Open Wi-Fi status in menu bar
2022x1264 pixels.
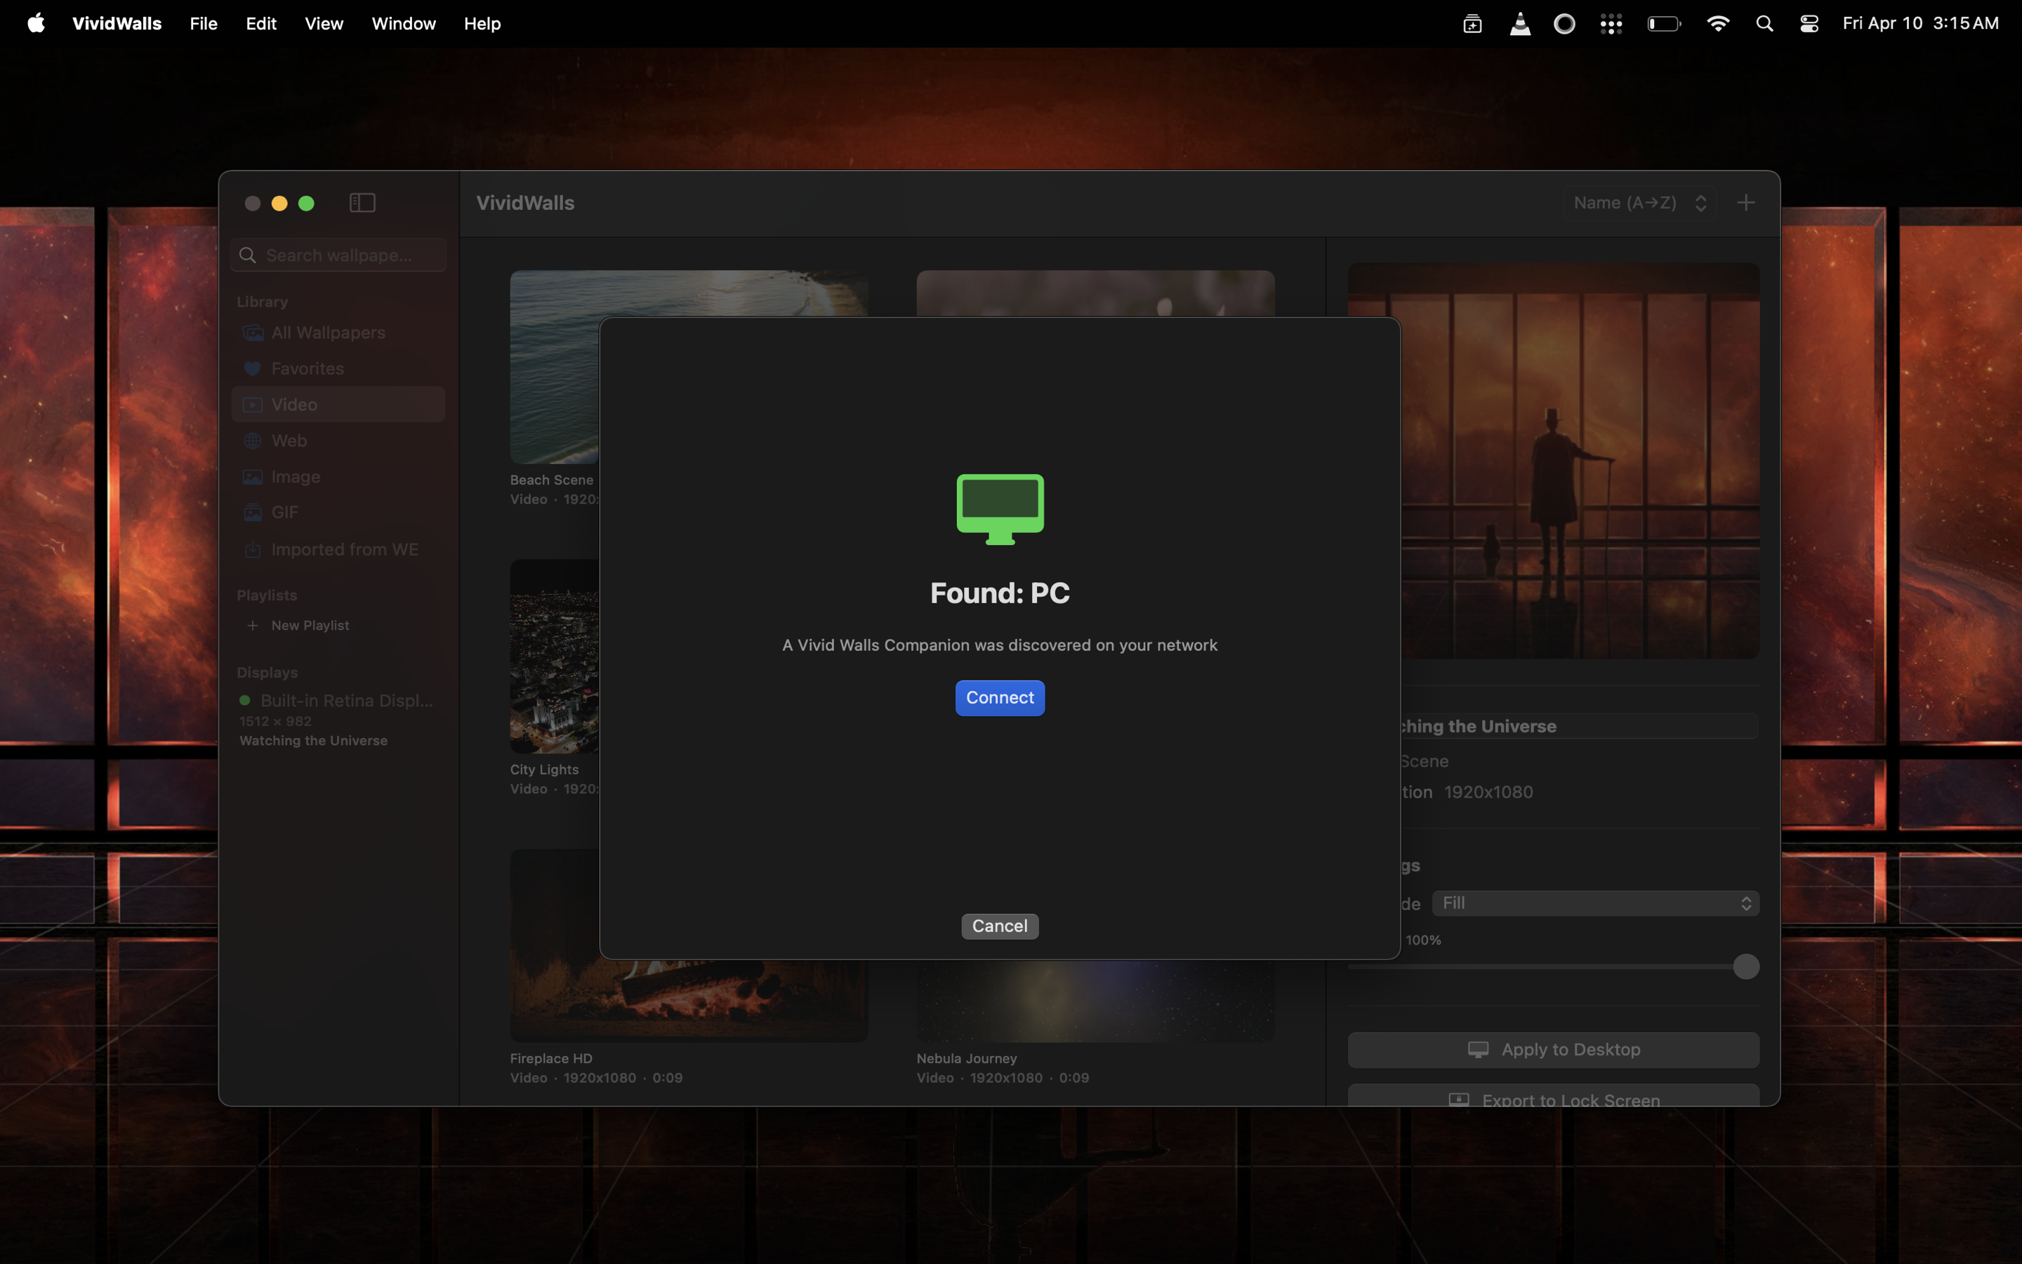[1718, 23]
